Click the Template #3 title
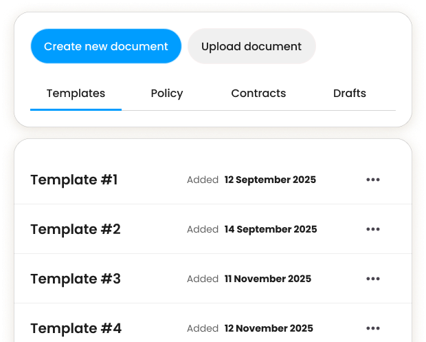 pyautogui.click(x=76, y=279)
